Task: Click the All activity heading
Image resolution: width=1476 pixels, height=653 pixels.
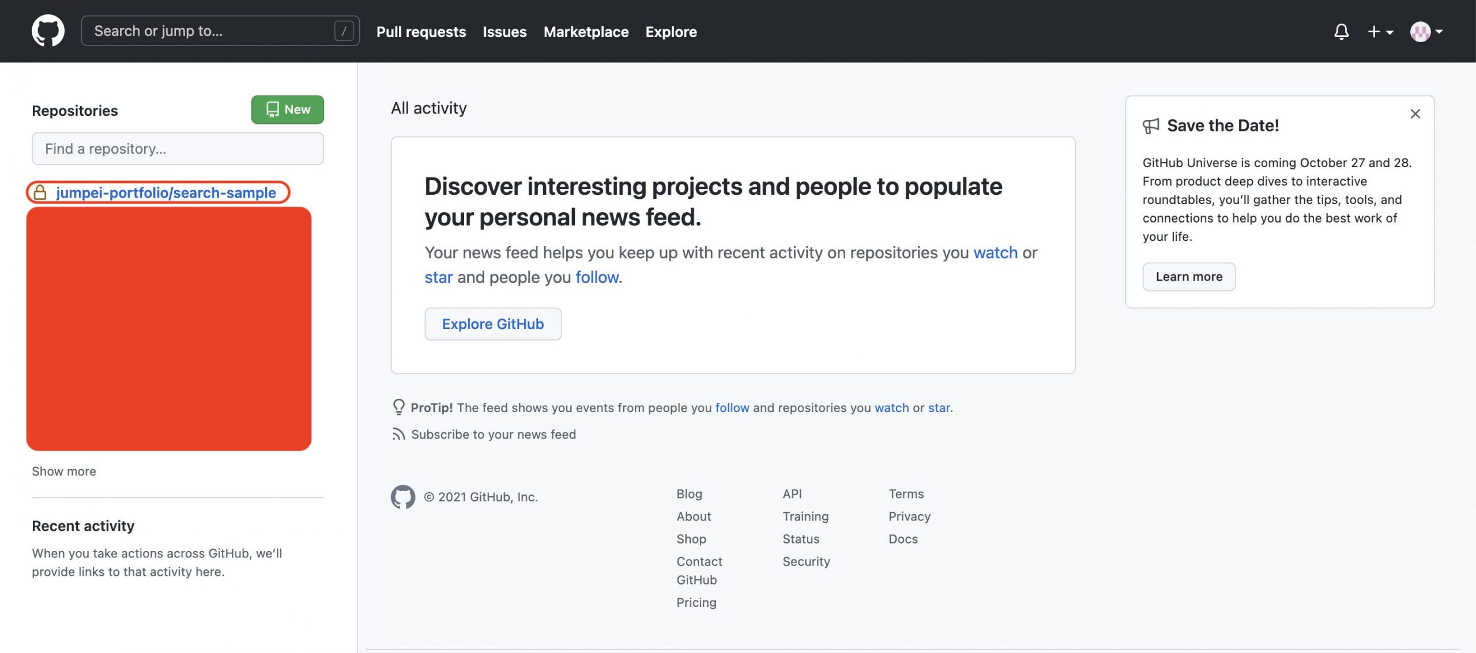Action: (429, 108)
